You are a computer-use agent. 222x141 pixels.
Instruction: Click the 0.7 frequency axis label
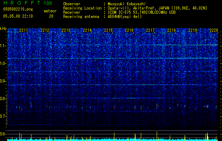pyautogui.click(x=3, y=116)
